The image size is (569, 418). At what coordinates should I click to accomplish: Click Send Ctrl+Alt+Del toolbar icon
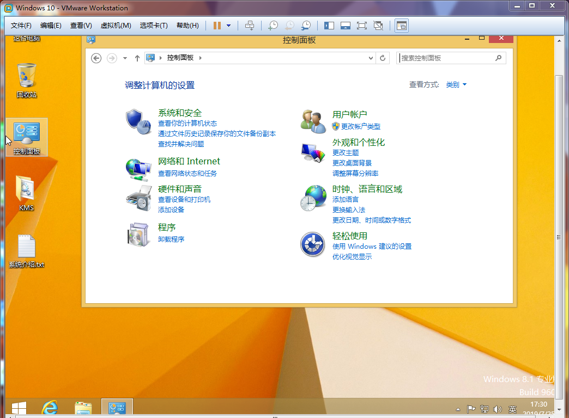pyautogui.click(x=250, y=26)
